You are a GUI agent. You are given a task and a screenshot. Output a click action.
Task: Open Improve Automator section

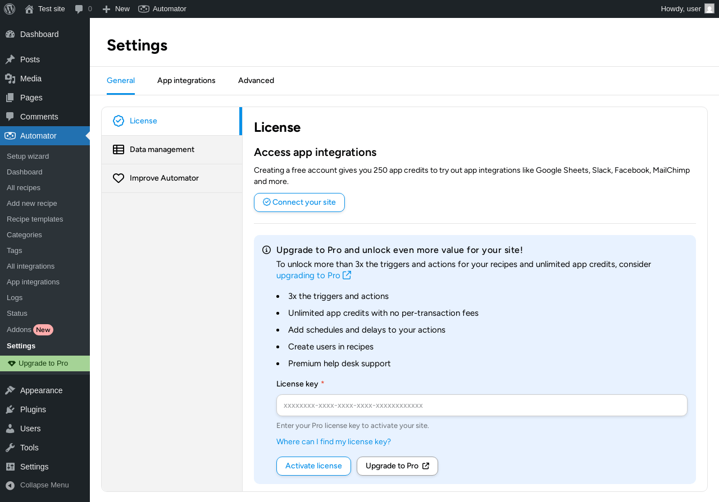click(x=164, y=178)
